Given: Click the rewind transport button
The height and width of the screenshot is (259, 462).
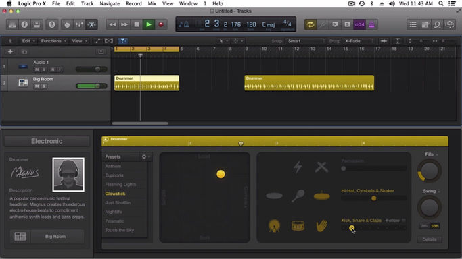Looking at the screenshot, I should point(112,24).
